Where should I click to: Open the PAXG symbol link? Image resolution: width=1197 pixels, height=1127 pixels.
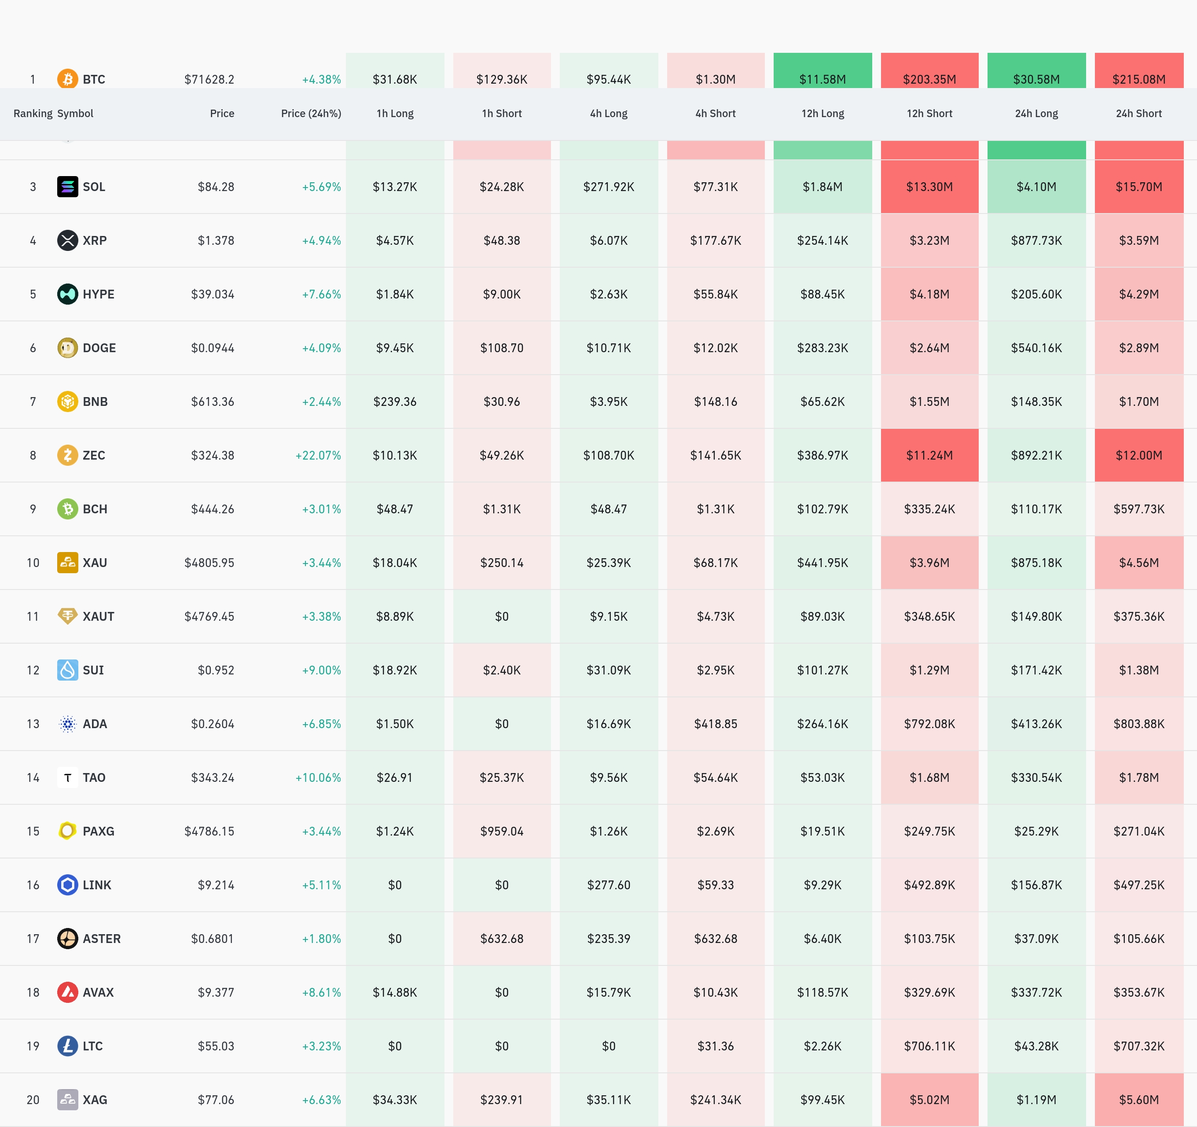98,831
